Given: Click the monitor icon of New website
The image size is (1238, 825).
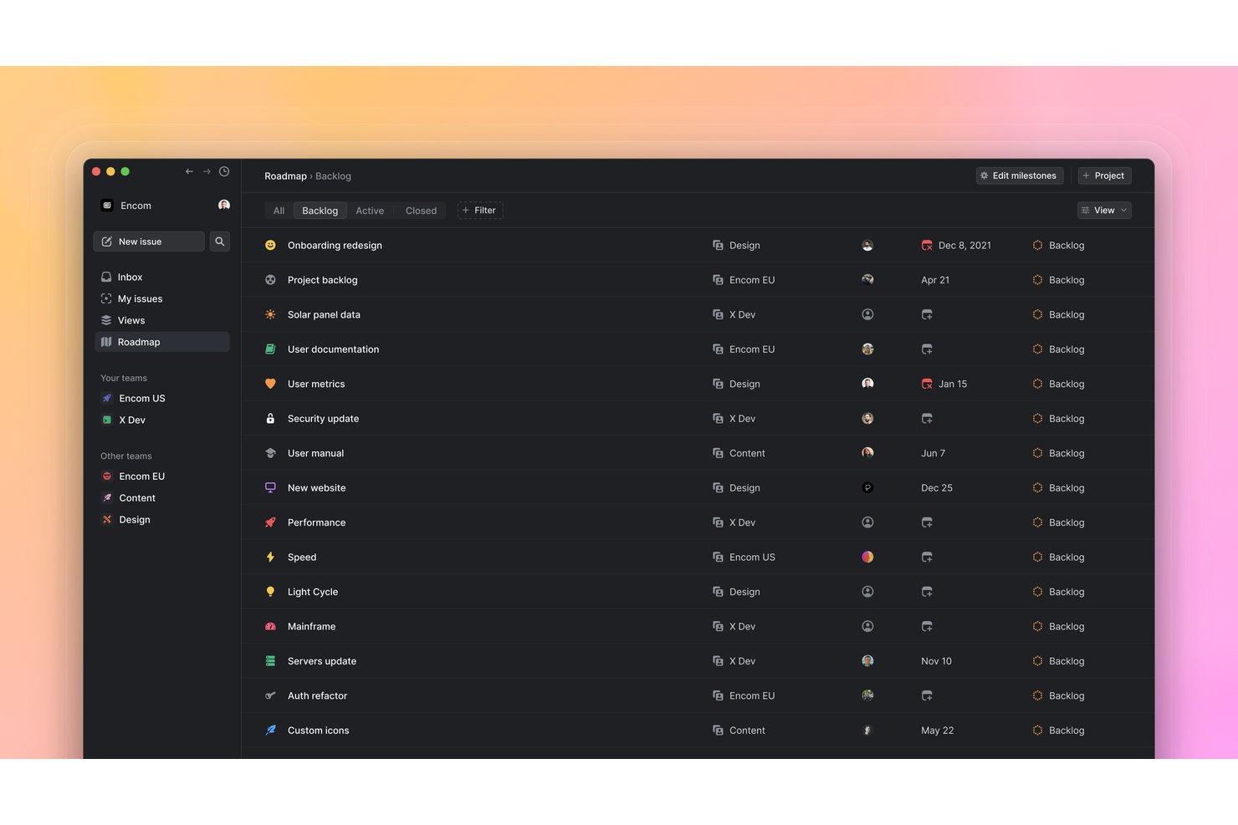Looking at the screenshot, I should [270, 488].
